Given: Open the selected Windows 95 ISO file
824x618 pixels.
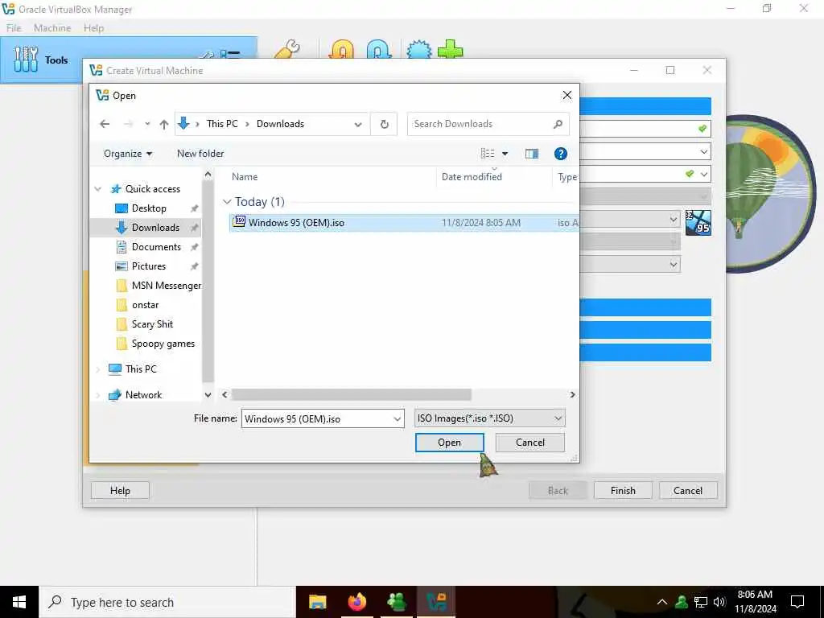Looking at the screenshot, I should 449,443.
